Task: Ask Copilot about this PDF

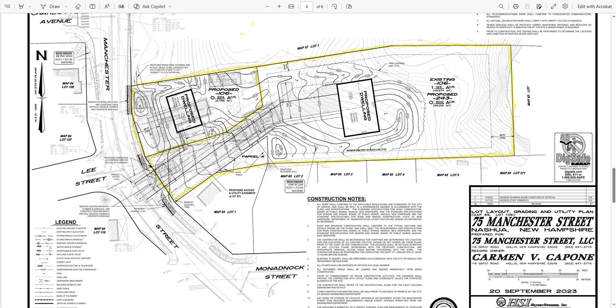Action: point(150,6)
